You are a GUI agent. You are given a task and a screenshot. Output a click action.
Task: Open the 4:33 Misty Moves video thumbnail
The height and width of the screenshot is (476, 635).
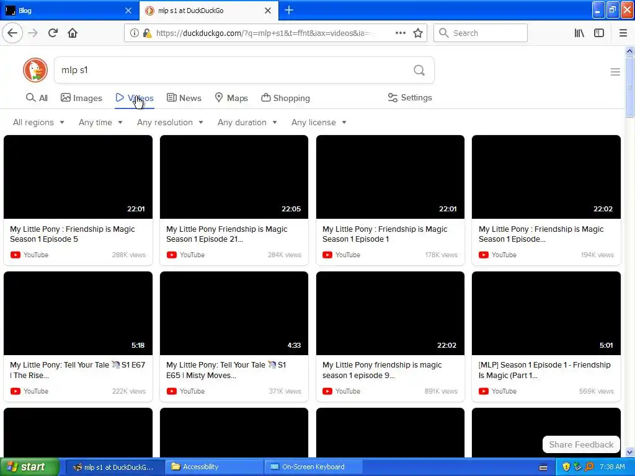pyautogui.click(x=234, y=313)
